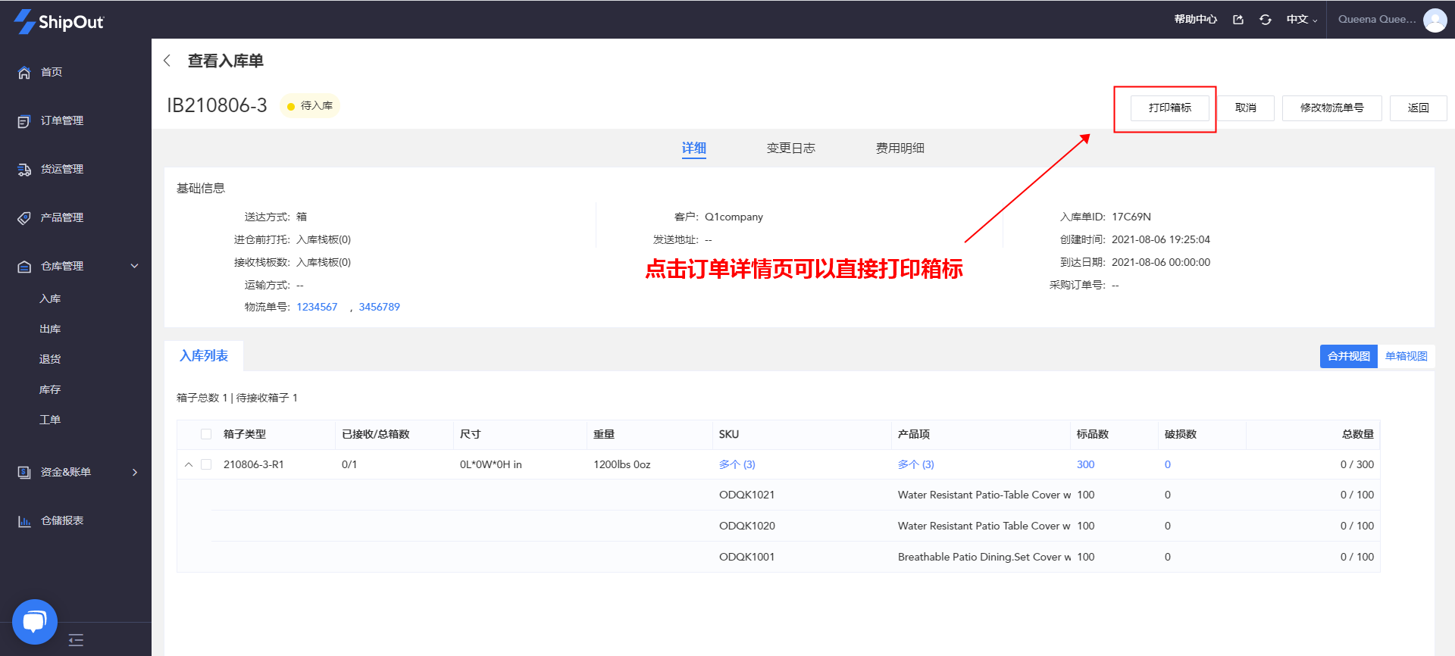Click the freight management truck icon
This screenshot has width=1455, height=656.
pyautogui.click(x=24, y=170)
